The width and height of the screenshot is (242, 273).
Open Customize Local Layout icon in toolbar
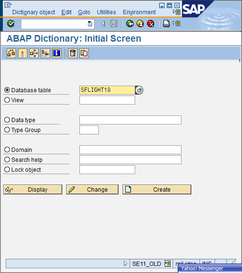177,23
